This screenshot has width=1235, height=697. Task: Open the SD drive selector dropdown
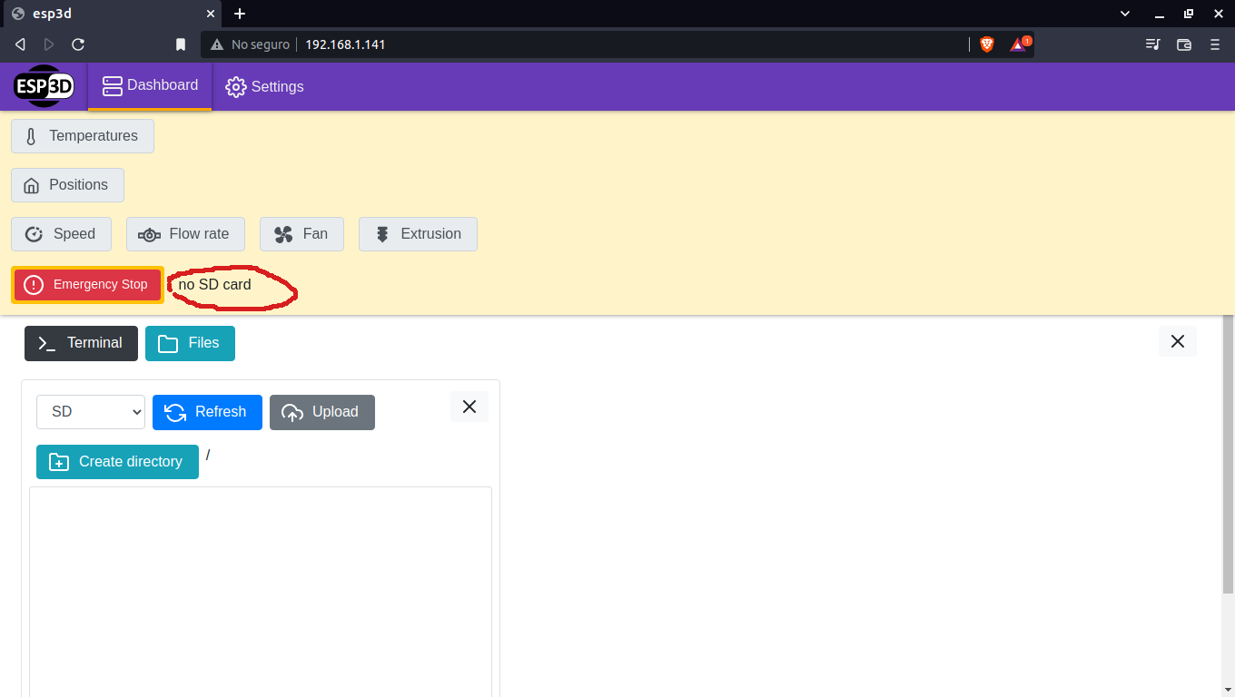[x=90, y=411]
